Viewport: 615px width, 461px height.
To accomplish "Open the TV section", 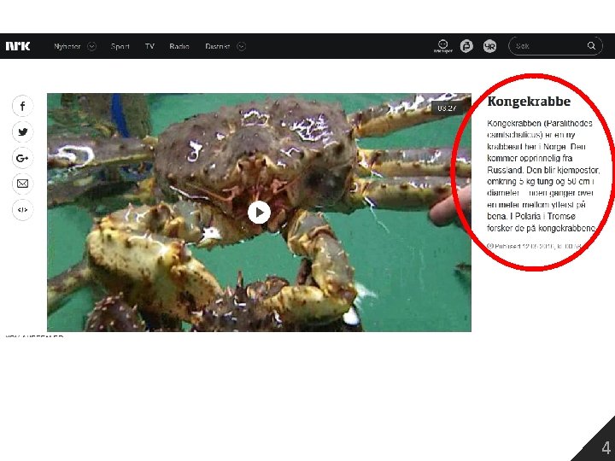I will point(149,46).
